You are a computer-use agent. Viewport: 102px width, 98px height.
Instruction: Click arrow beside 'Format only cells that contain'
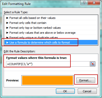[7, 23]
